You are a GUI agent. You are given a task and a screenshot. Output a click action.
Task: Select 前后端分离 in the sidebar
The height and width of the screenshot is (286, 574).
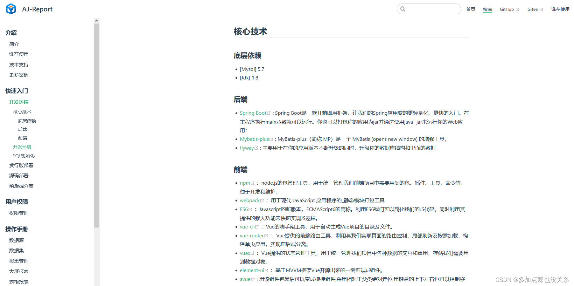21,186
